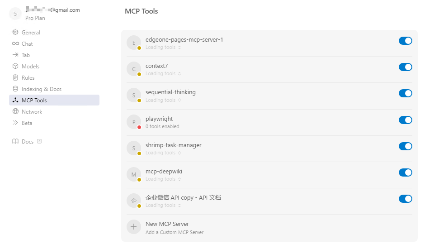Viewport: 439px width, 249px height.
Task: Click the General gear icon
Action: (15, 33)
